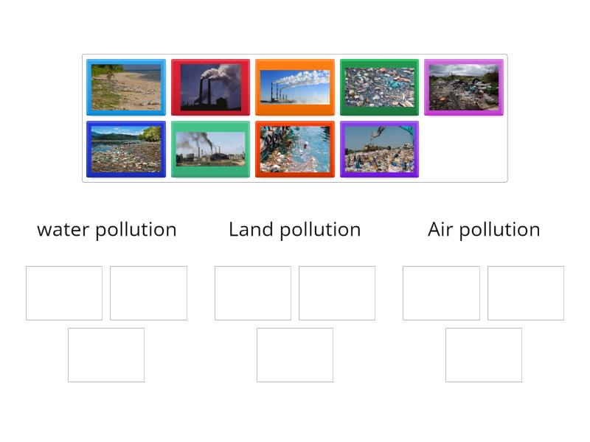The height and width of the screenshot is (442, 590).
Task: Choose the purple-framed landfill excavator photo
Action: [379, 148]
